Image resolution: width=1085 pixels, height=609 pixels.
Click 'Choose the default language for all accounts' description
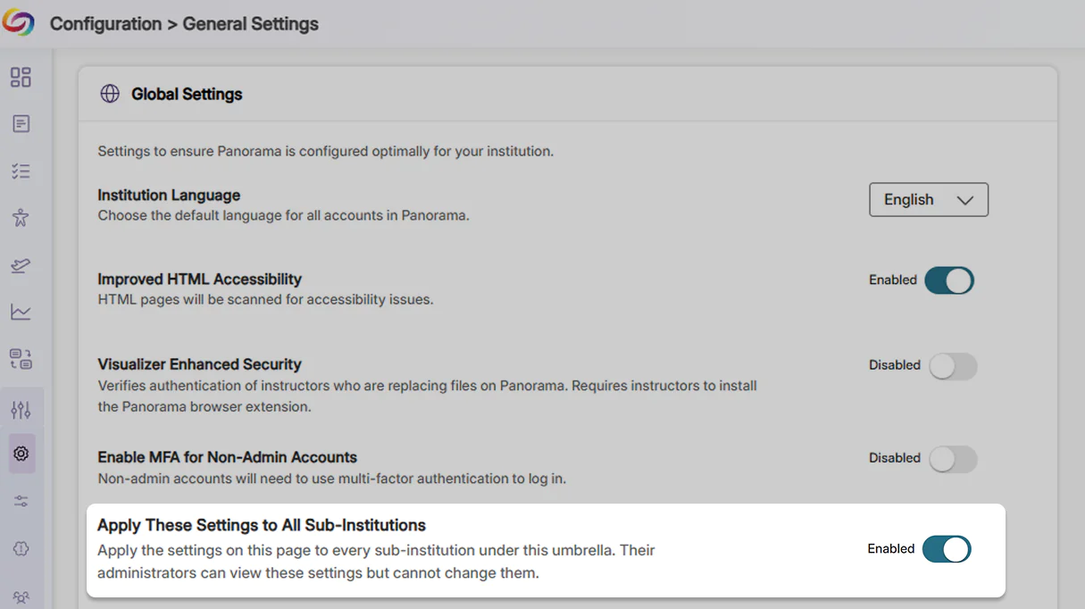283,215
